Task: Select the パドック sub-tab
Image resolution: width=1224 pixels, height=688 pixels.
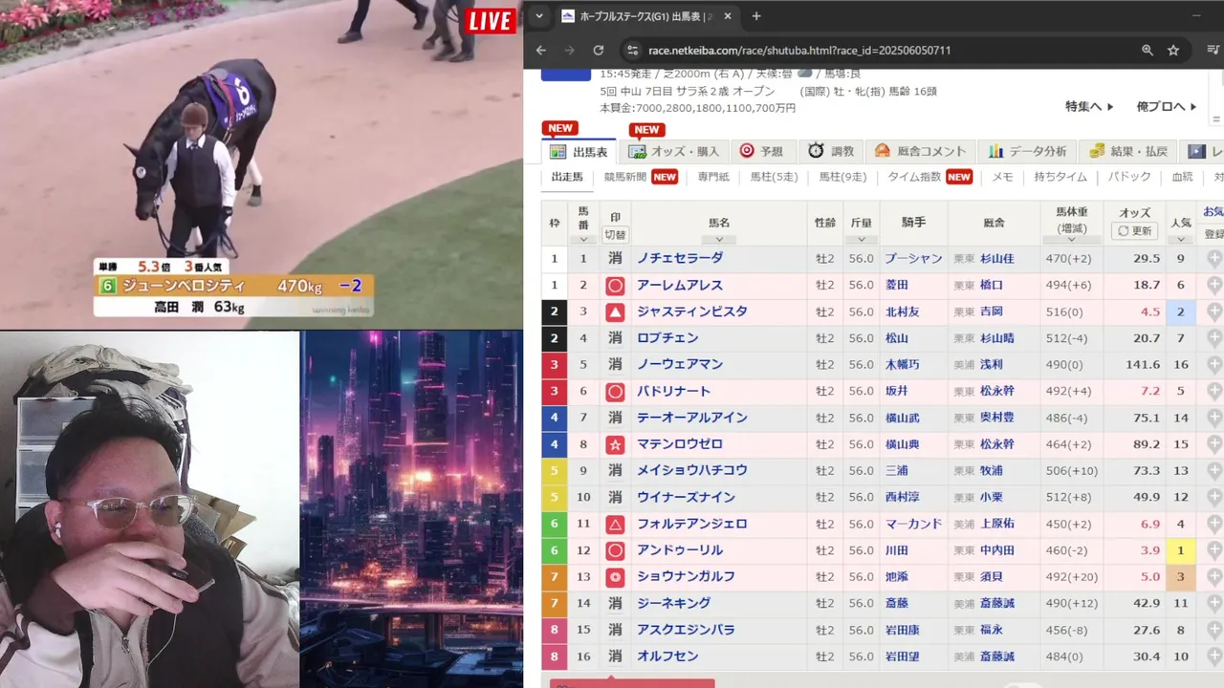Action: (x=1129, y=177)
